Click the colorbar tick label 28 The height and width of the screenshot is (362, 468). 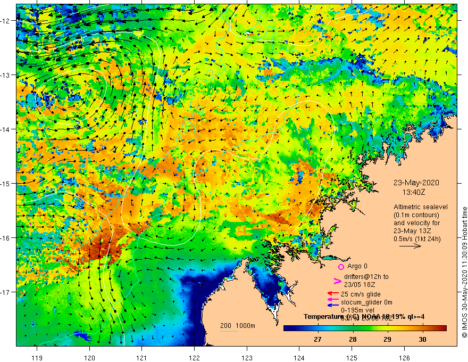pyautogui.click(x=353, y=340)
